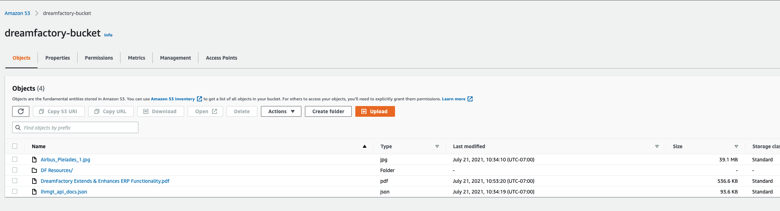Click the Find objects by prefix field
The height and width of the screenshot is (211, 780).
tap(79, 127)
